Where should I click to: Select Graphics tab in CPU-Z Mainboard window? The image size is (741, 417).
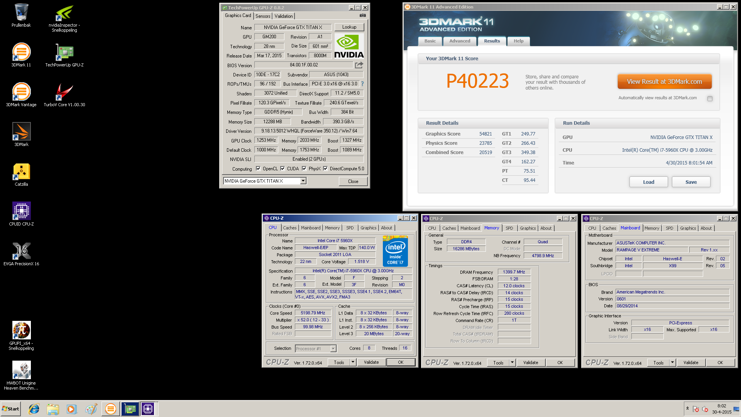tap(688, 228)
